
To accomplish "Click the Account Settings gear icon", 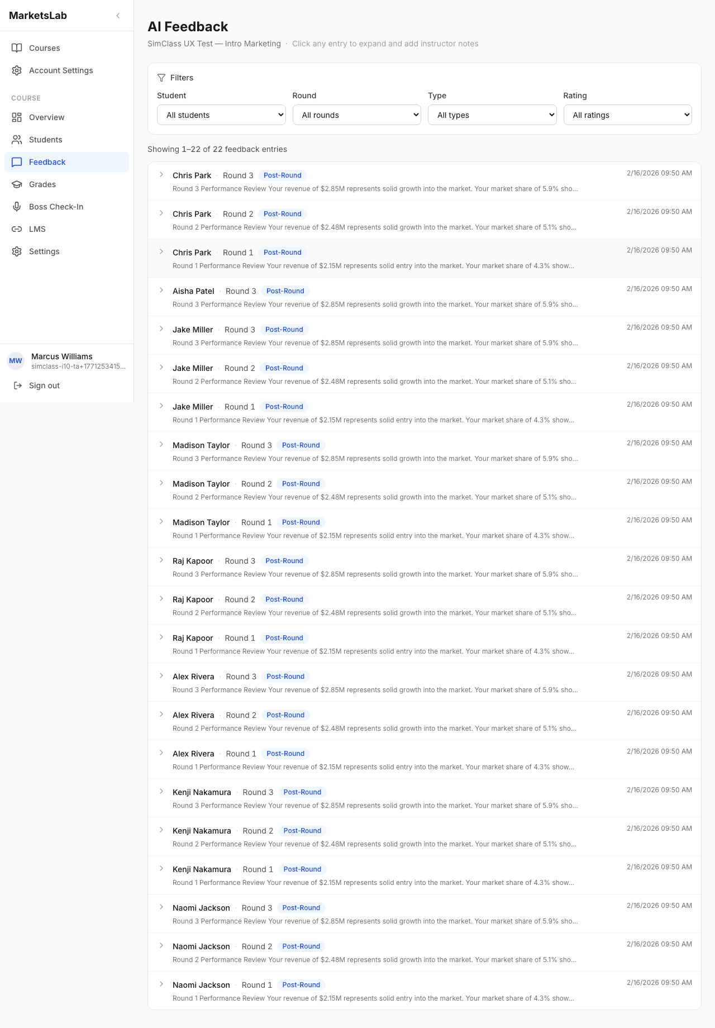I will (x=17, y=70).
